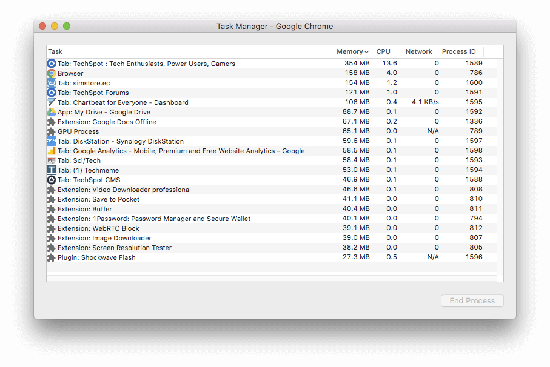This screenshot has height=367, width=550.
Task: Click the DiskStation DSM tab icon
Action: (52, 141)
